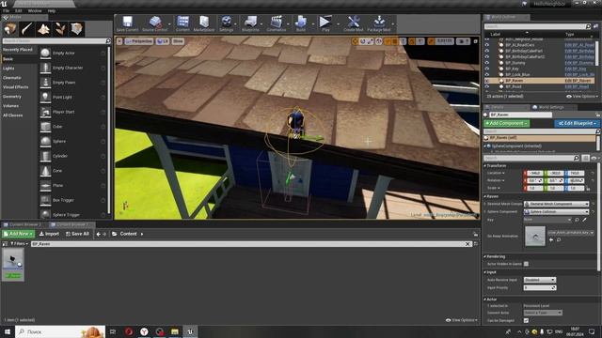Maximize the viewport with the corner icon
This screenshot has width=602, height=338.
click(x=476, y=41)
